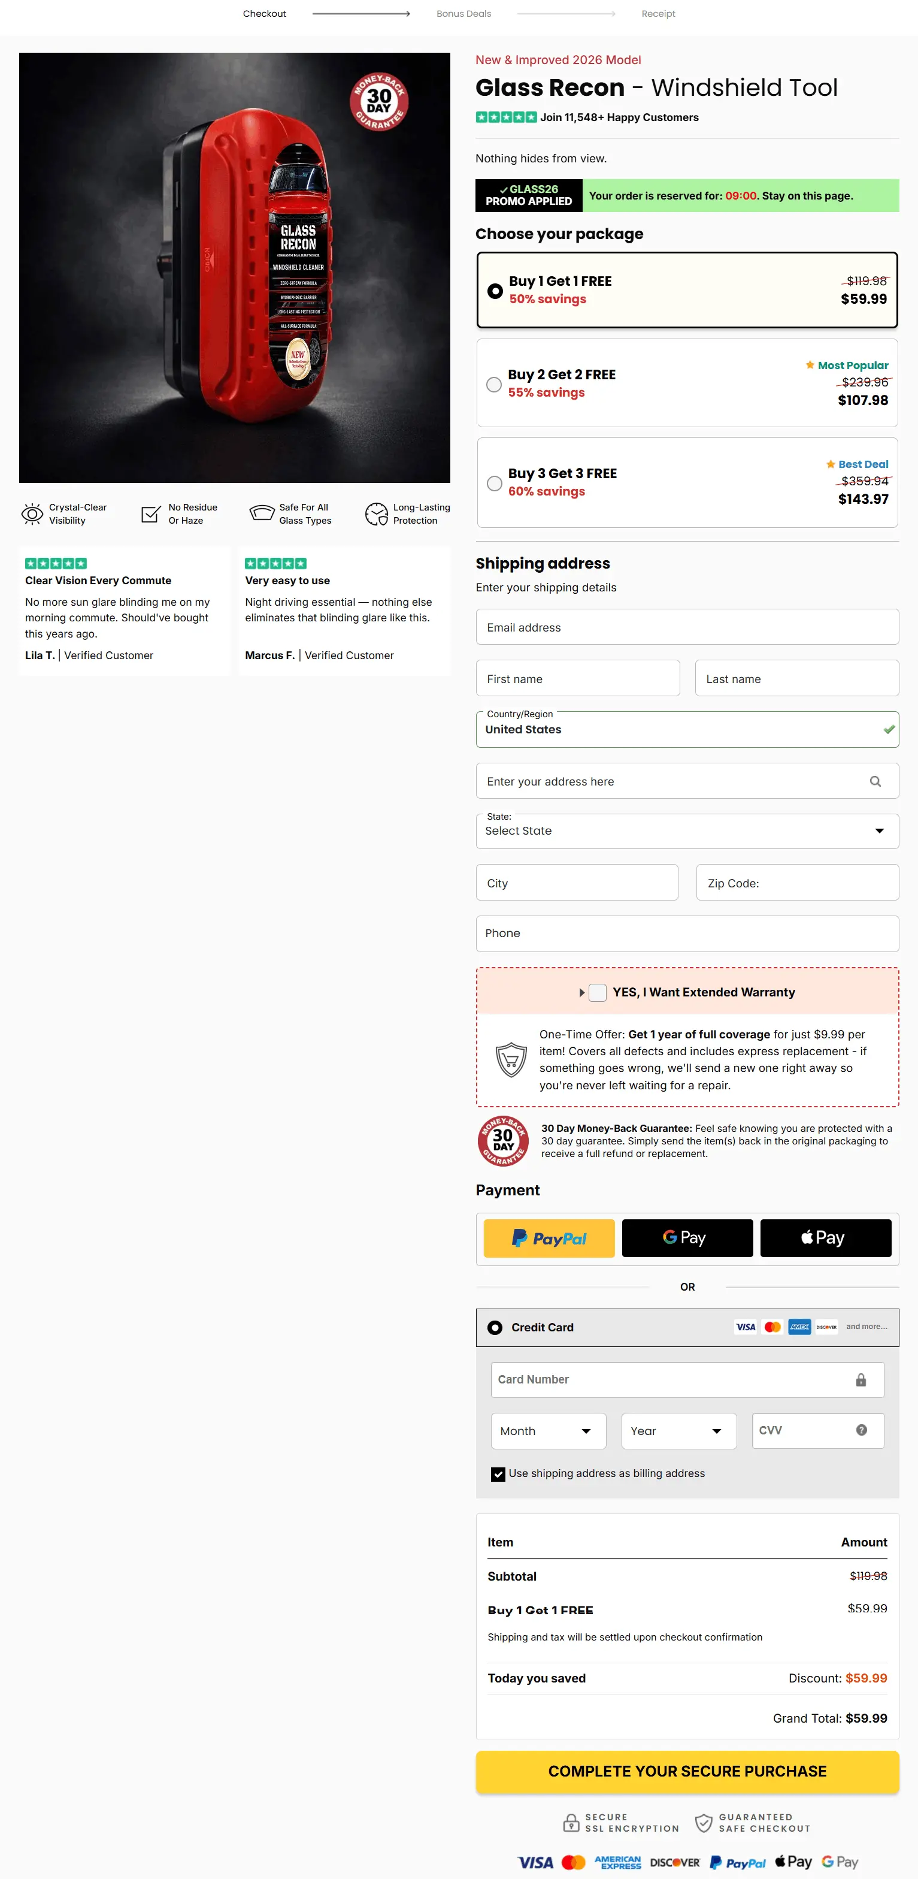Click the Zip Code field
The height and width of the screenshot is (1879, 918).
click(x=797, y=883)
